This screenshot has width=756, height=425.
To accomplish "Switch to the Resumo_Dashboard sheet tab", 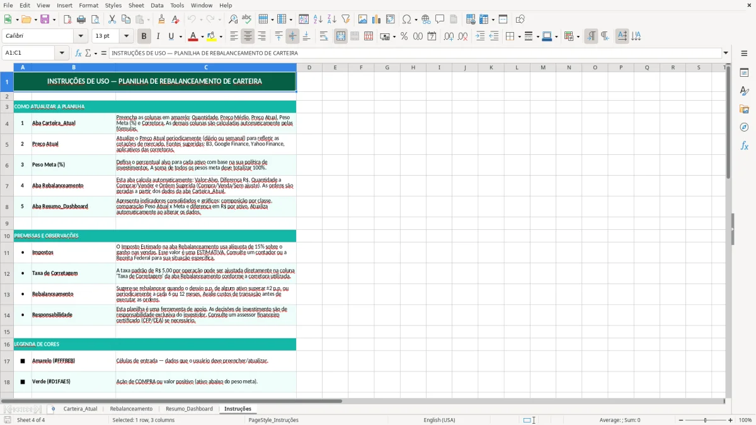I will [189, 409].
